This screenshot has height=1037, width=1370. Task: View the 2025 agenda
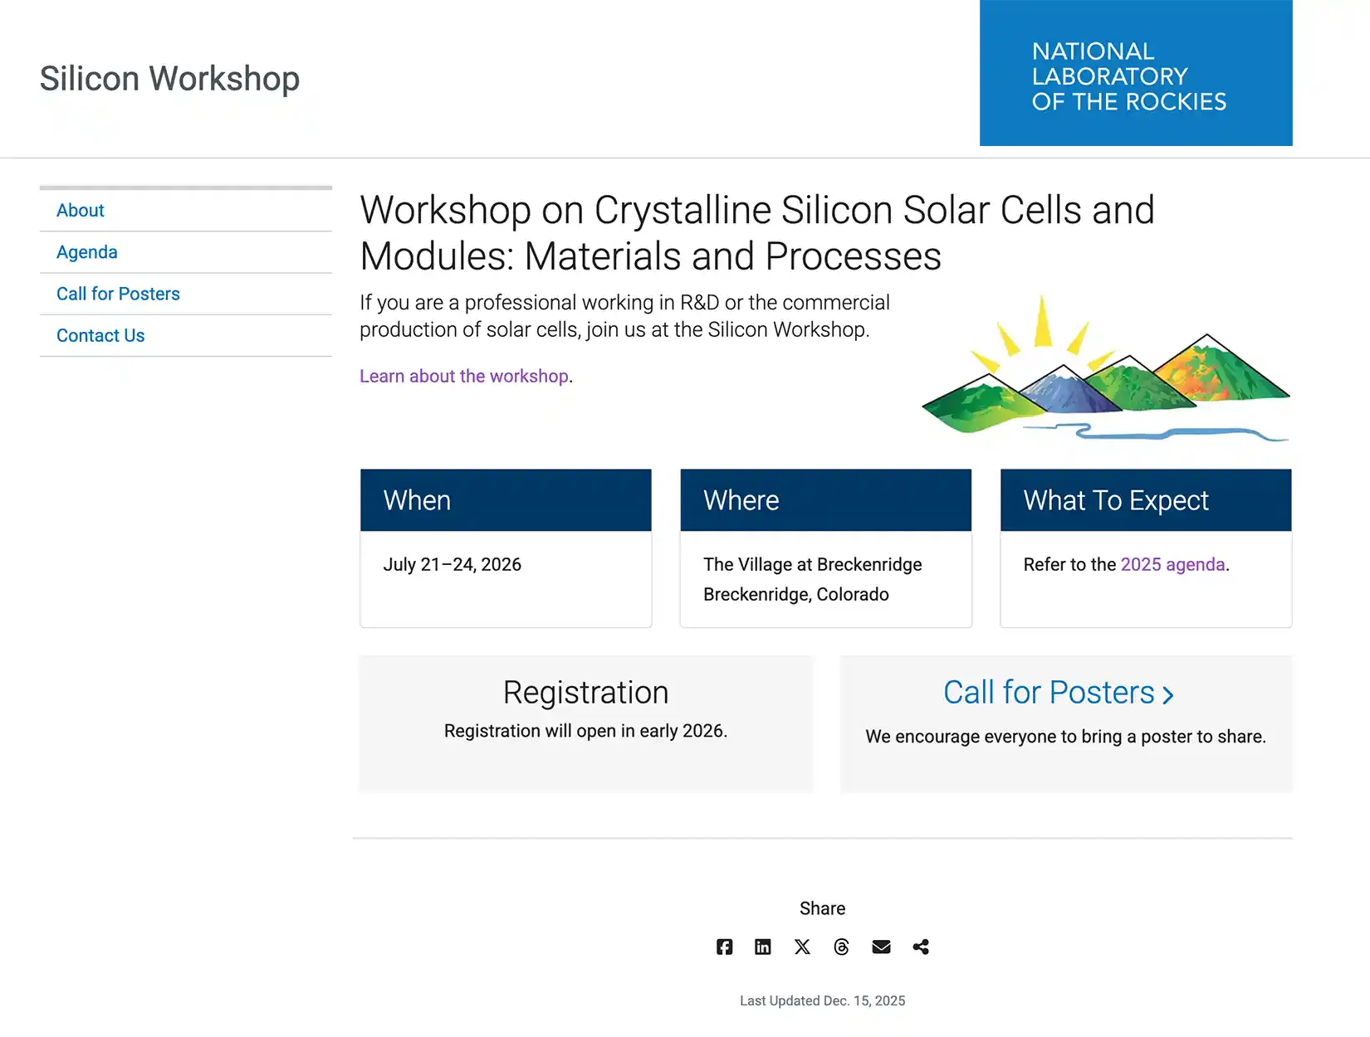coord(1172,564)
